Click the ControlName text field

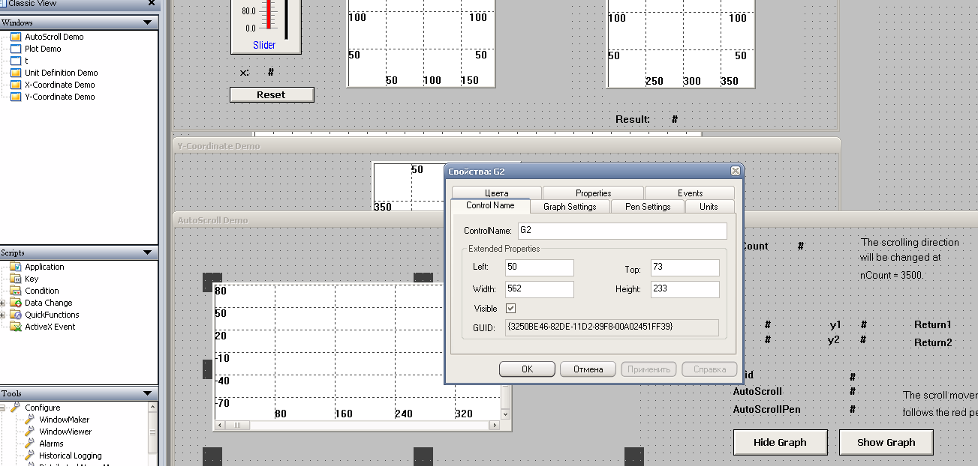tap(621, 231)
